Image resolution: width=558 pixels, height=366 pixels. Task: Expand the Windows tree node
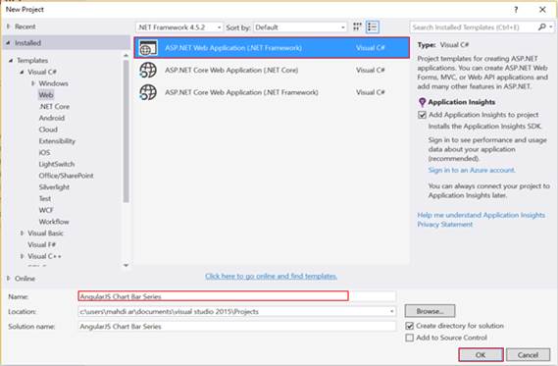point(33,83)
